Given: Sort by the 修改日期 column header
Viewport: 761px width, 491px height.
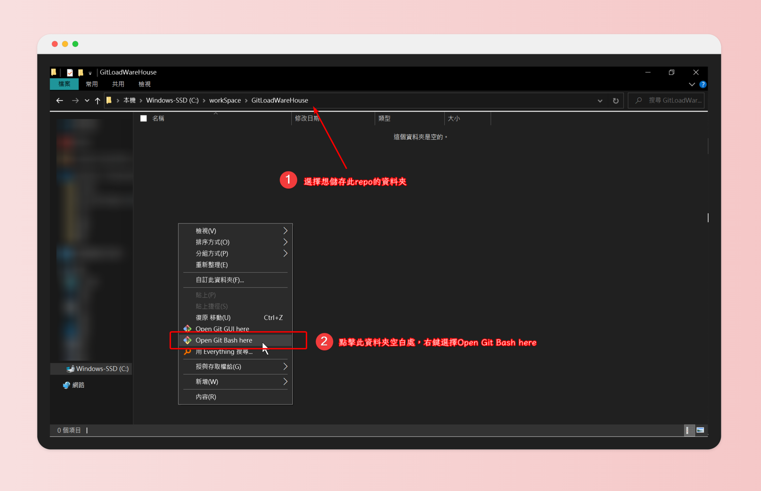Looking at the screenshot, I should point(307,119).
